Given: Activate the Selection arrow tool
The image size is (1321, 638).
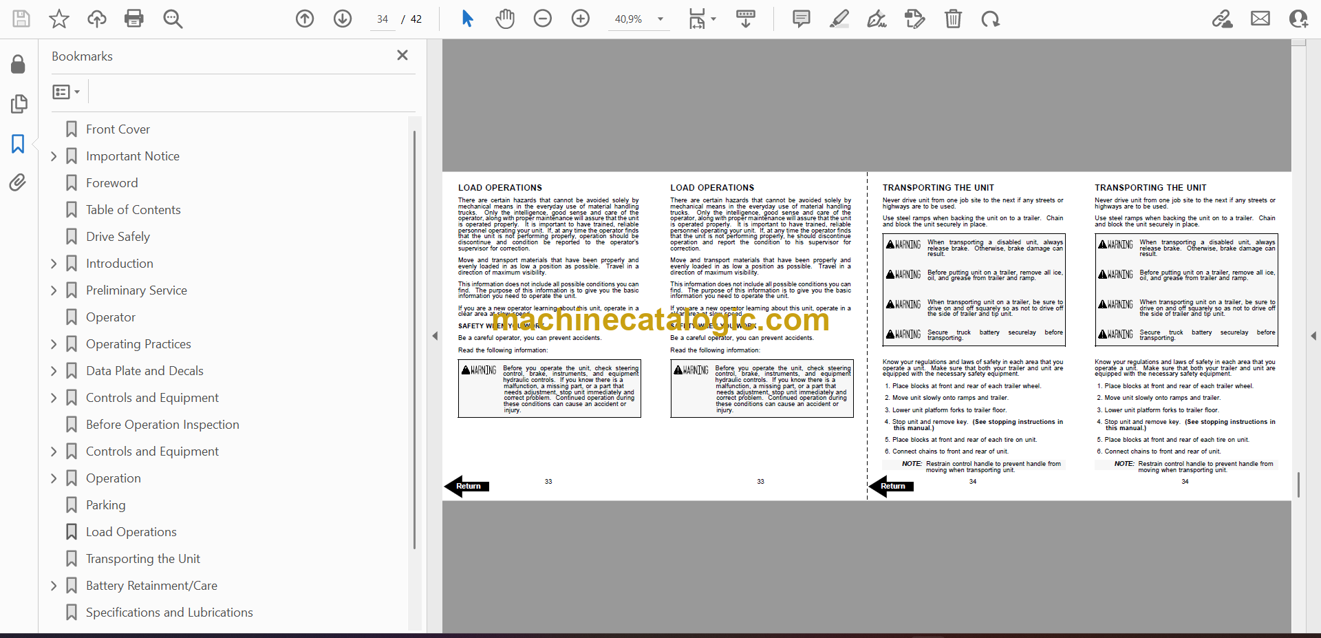Looking at the screenshot, I should click(468, 19).
